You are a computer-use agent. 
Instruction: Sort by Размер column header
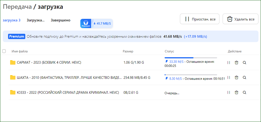pyautogui.click(x=128, y=51)
